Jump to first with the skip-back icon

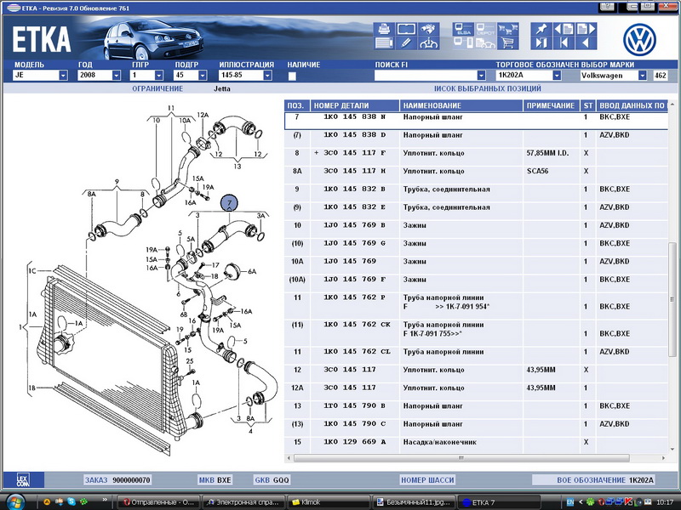pyautogui.click(x=564, y=43)
